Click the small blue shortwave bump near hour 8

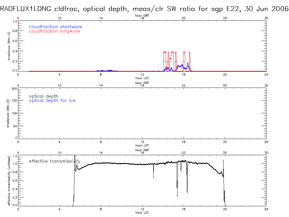(x=102, y=70)
